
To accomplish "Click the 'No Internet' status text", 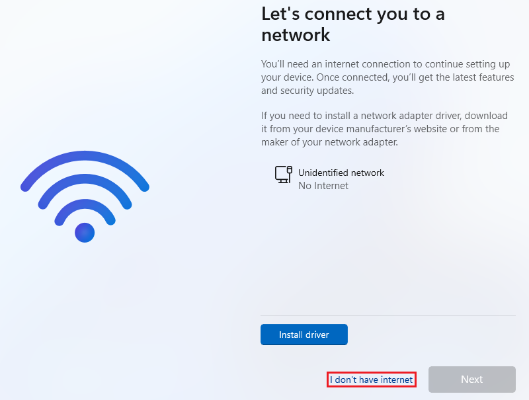I will coord(323,186).
